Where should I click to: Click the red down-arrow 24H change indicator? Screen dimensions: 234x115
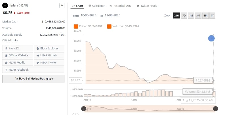click(14, 13)
